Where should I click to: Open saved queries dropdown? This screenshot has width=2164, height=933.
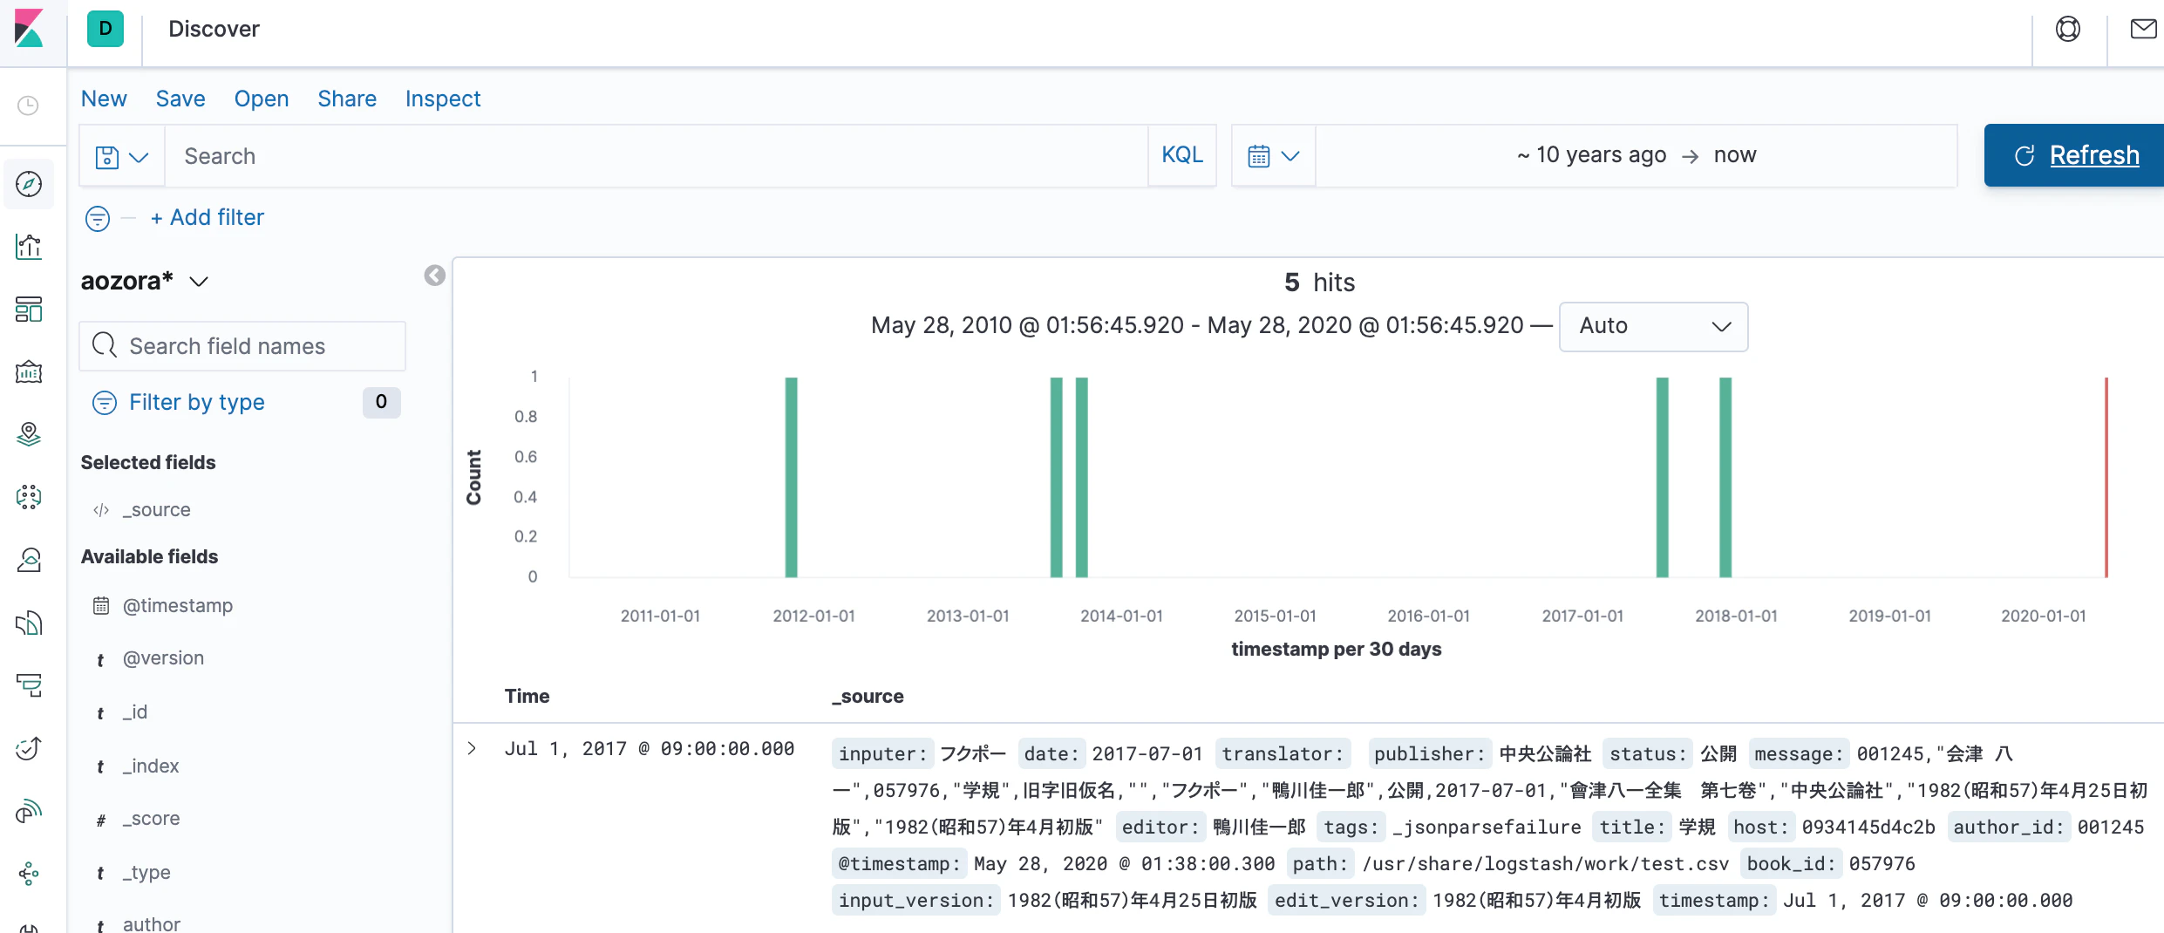122,157
